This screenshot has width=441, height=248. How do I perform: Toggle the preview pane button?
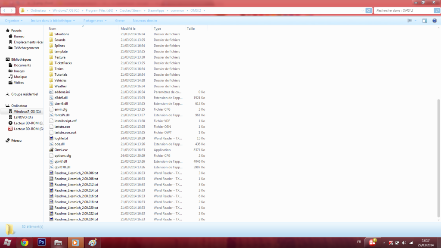[425, 21]
